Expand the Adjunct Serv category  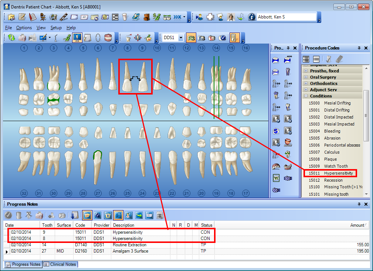pos(306,90)
